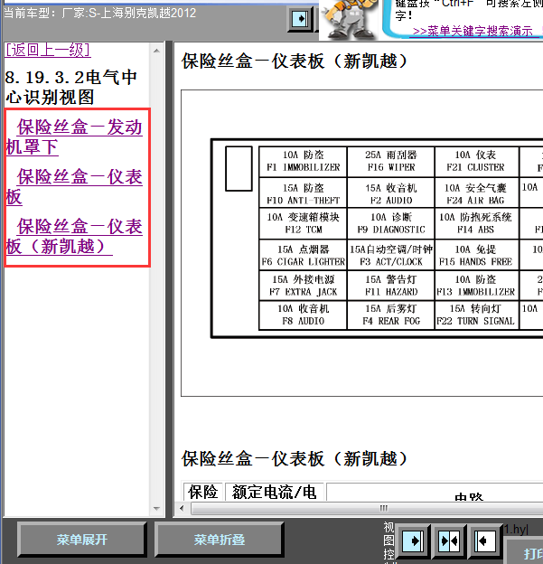Open 保险丝盒-仪表板 link
Viewport: 543px width, 564px height.
[74, 187]
